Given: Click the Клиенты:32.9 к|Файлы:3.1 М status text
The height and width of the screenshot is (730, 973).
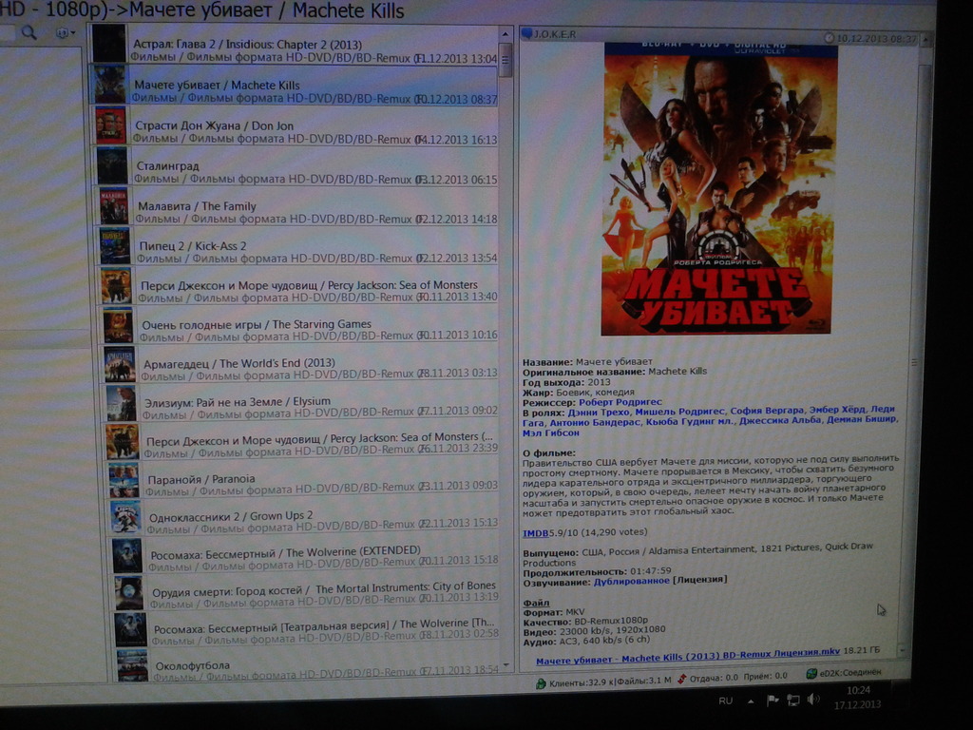Looking at the screenshot, I should tap(610, 682).
